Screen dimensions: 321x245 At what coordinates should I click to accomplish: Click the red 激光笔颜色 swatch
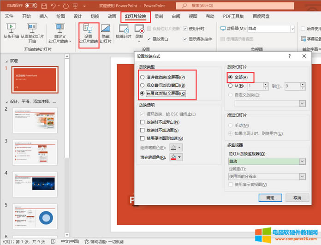point(173,157)
